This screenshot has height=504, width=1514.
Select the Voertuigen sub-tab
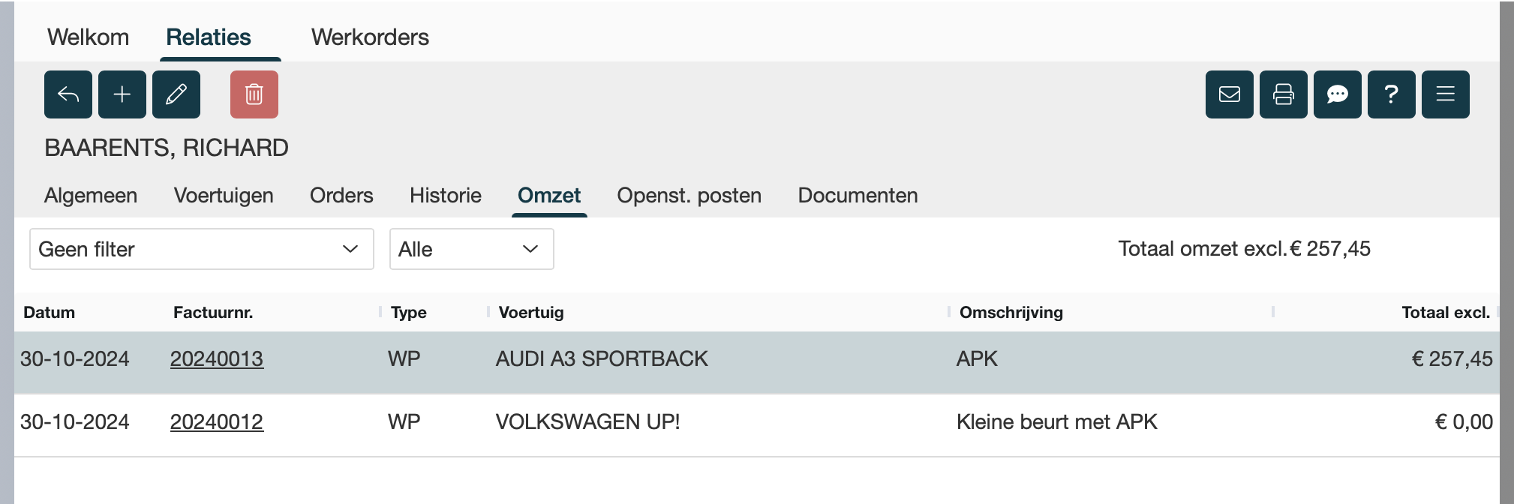224,196
